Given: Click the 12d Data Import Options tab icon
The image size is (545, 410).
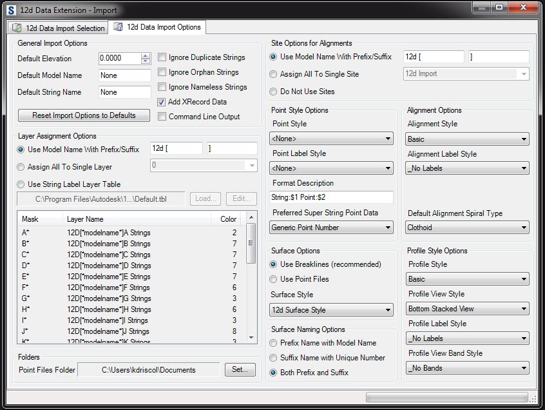Looking at the screenshot, I should pyautogui.click(x=118, y=27).
